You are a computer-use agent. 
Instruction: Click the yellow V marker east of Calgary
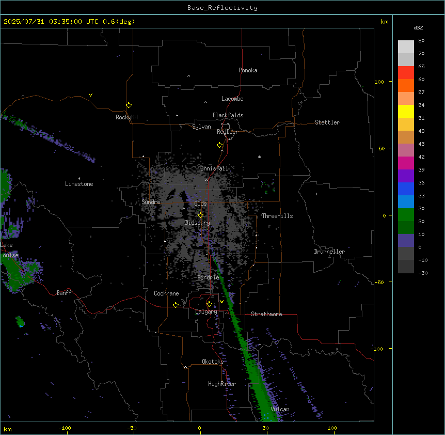[221, 302]
